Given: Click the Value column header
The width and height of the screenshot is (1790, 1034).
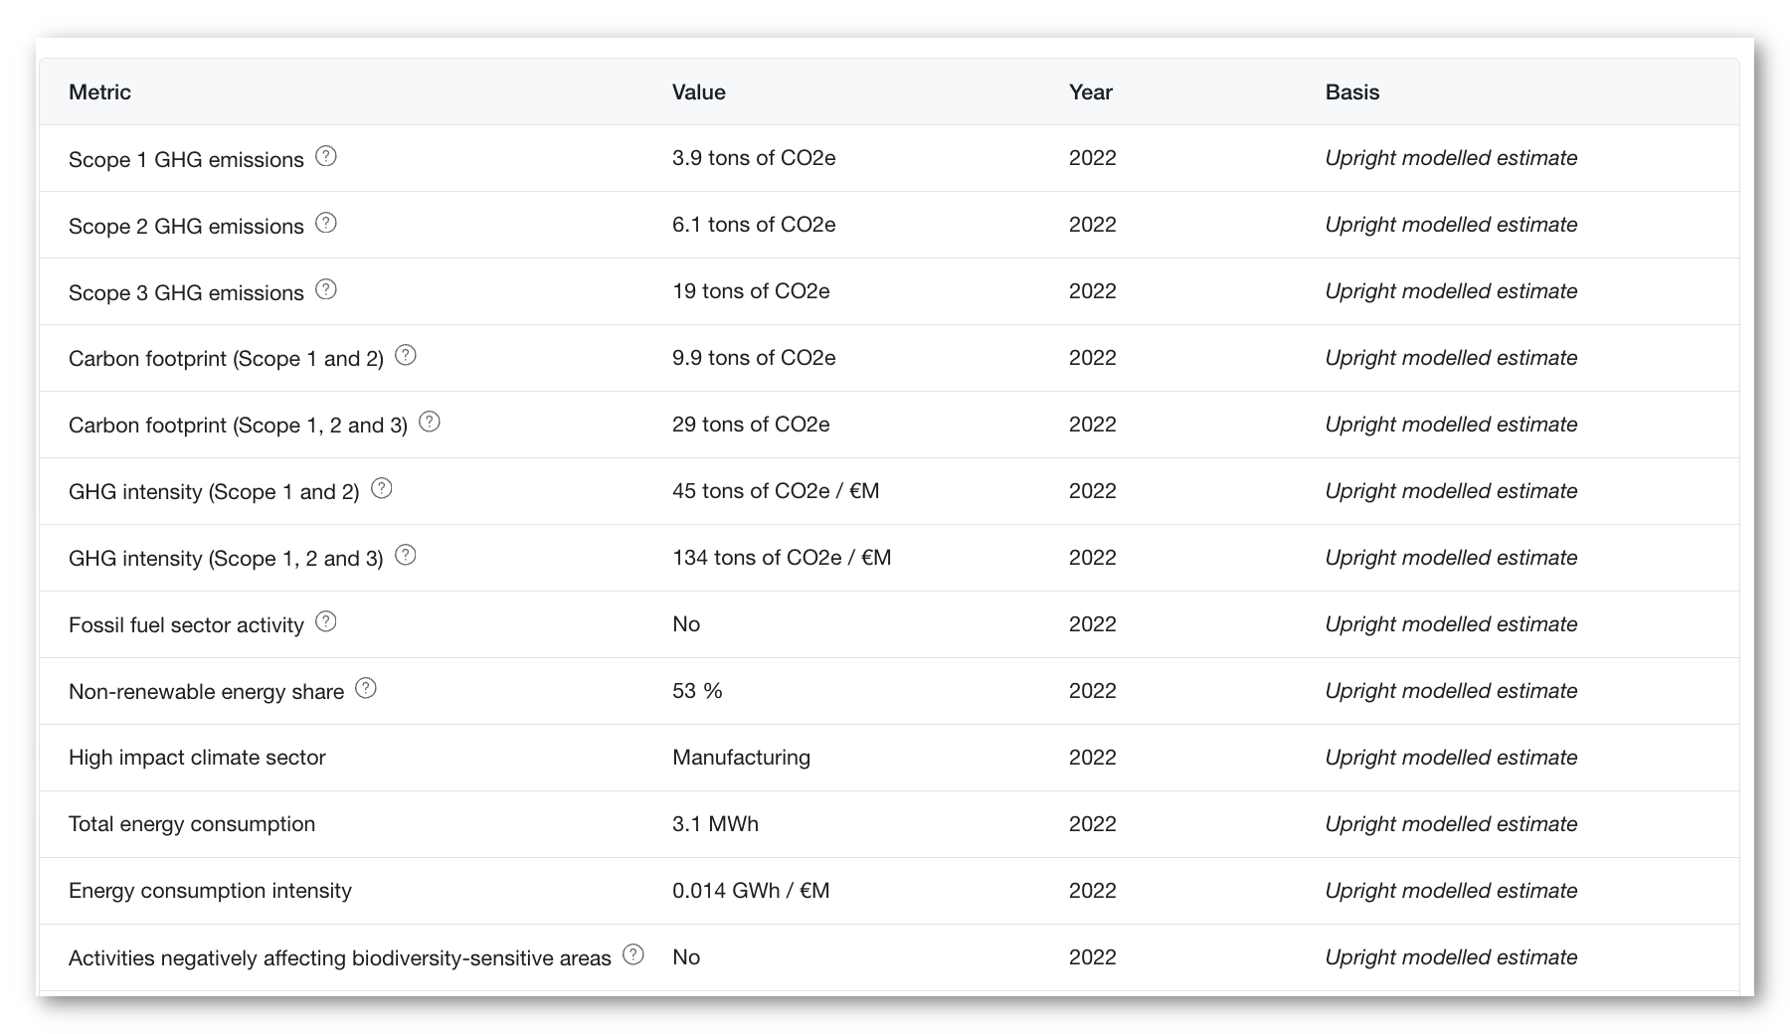Looking at the screenshot, I should pos(699,92).
